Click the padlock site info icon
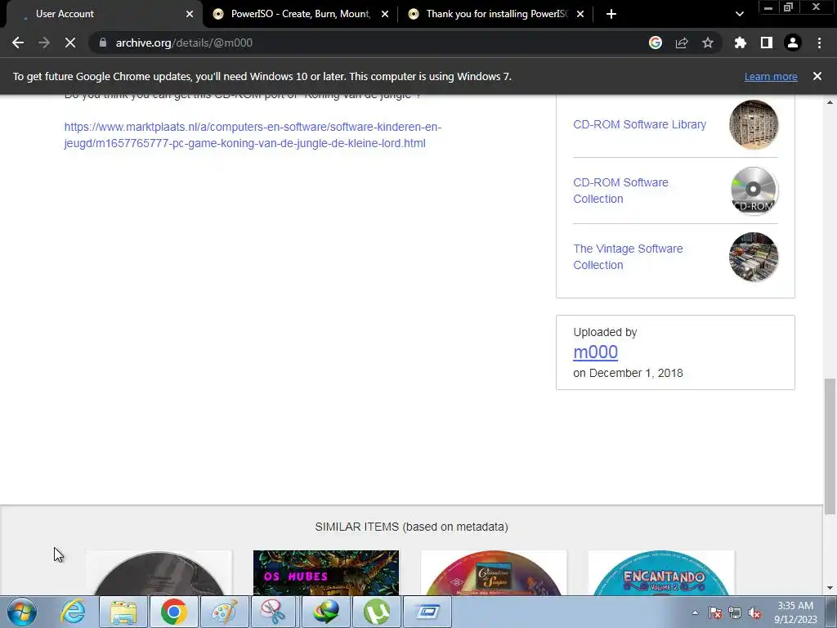Screen dimensions: 837x628 click(103, 43)
